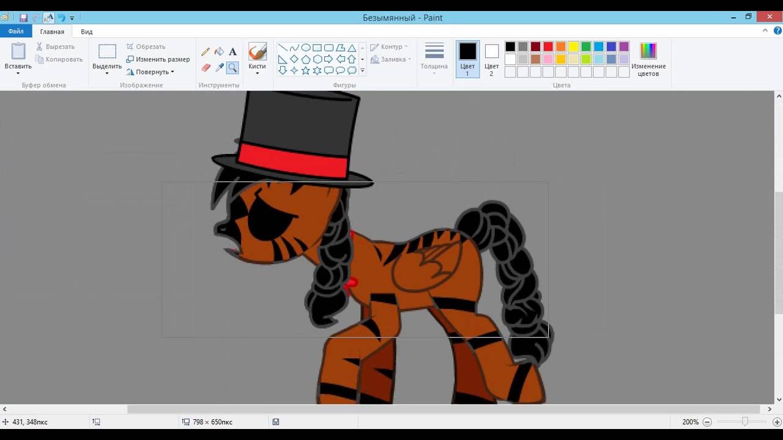Click the Save icon in quick access toolbar
Image resolution: width=783 pixels, height=440 pixels.
point(23,18)
